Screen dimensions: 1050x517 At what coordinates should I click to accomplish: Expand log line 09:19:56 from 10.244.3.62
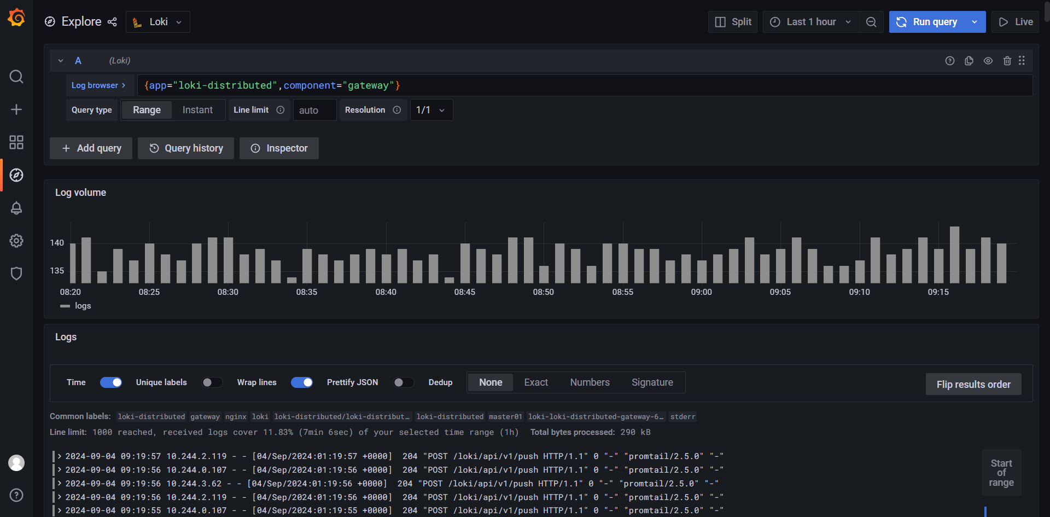[x=59, y=484]
